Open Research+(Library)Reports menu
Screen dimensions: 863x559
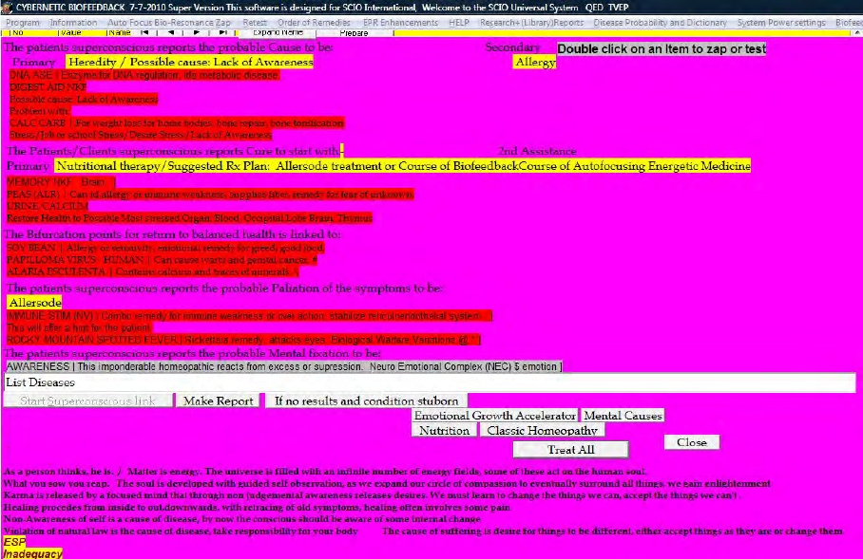[x=531, y=23]
